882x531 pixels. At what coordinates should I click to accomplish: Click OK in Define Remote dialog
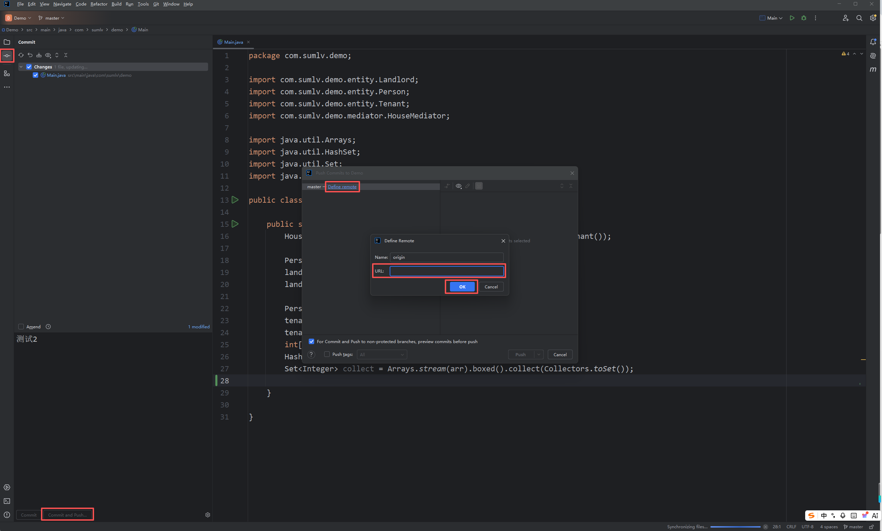(x=462, y=286)
